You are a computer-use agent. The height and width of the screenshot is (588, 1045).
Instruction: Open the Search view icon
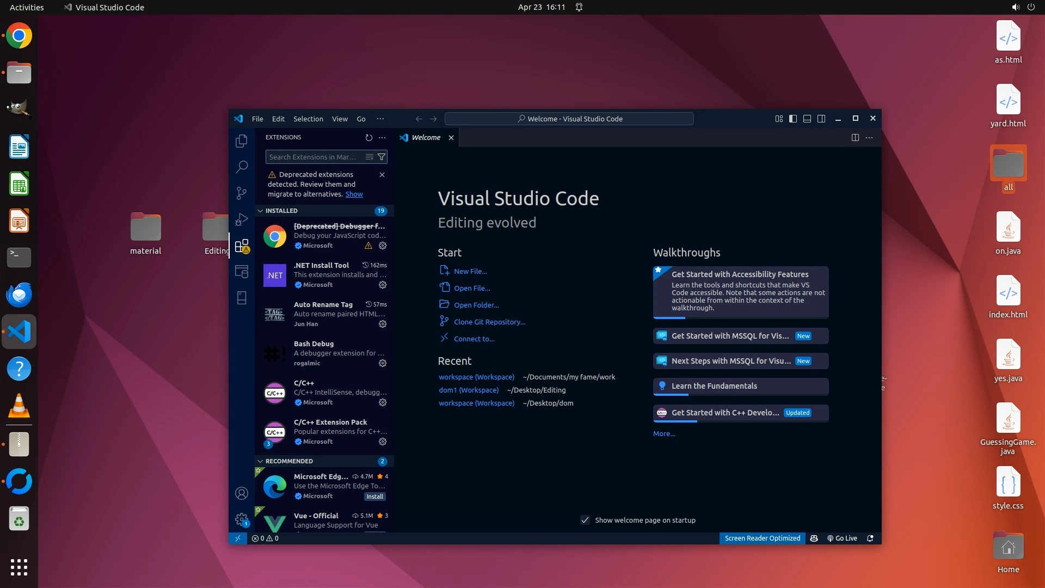click(242, 167)
